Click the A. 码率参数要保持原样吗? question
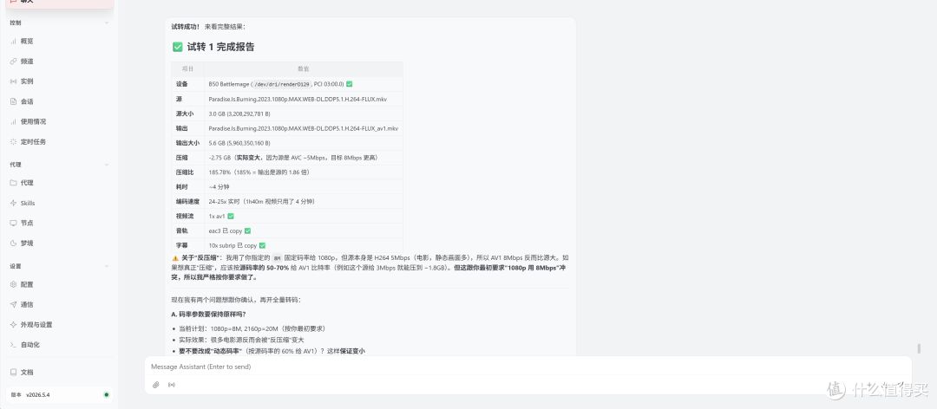 208,314
